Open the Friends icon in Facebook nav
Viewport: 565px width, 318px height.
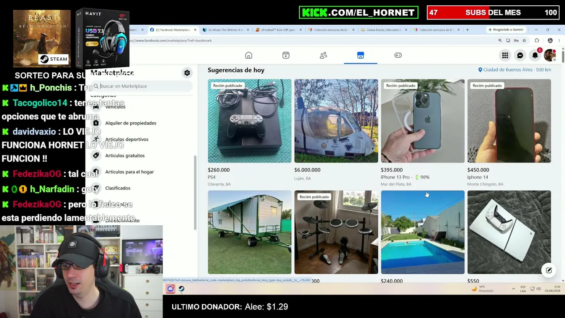pyautogui.click(x=323, y=55)
